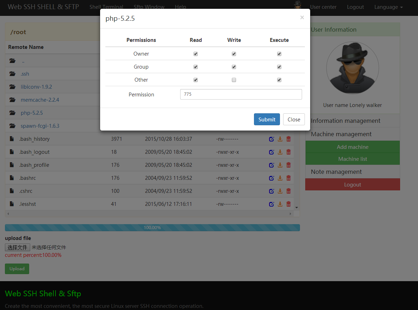The height and width of the screenshot is (310, 418).
Task: Uncheck Owner Read permission
Action: [x=196, y=54]
